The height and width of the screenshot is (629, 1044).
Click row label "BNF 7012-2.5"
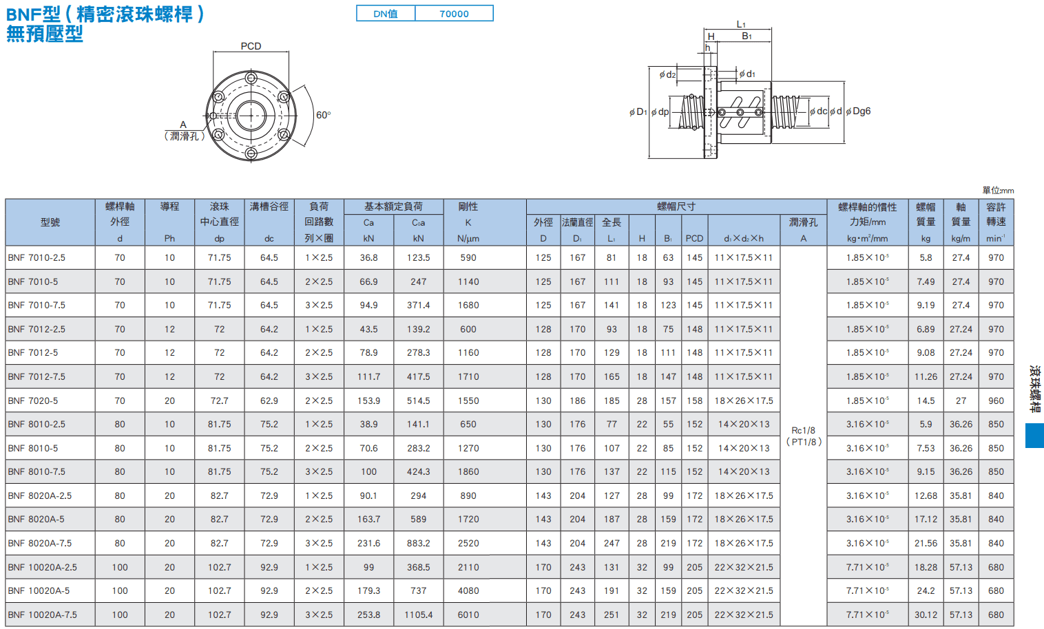pos(36,329)
